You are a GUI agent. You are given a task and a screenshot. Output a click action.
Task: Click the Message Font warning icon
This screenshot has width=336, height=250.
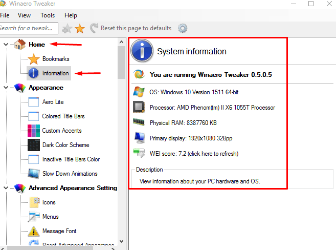coord(34,231)
